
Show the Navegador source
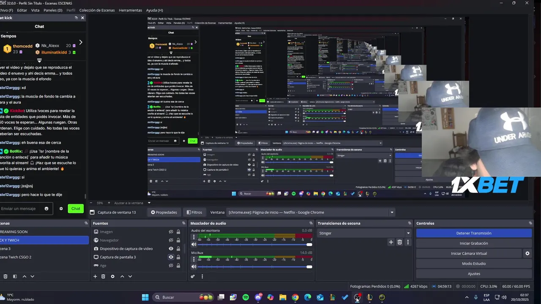pos(171,240)
